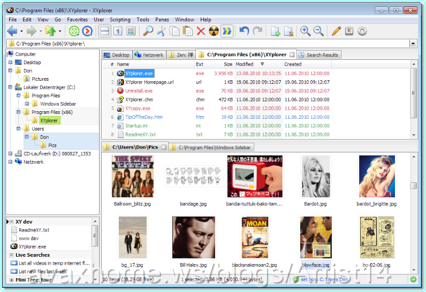
Task: Click the Back arrow toolbar icon
Action: [x=12, y=31]
